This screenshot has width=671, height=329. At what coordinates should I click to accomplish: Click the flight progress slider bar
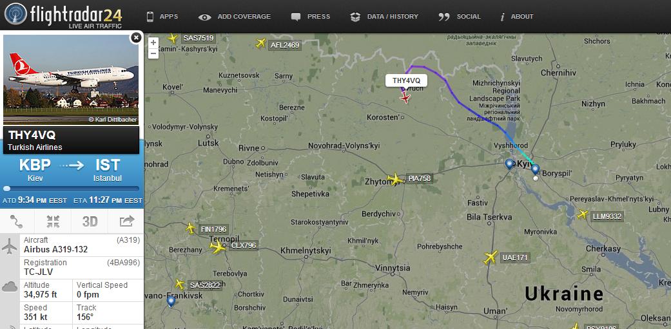(72, 189)
